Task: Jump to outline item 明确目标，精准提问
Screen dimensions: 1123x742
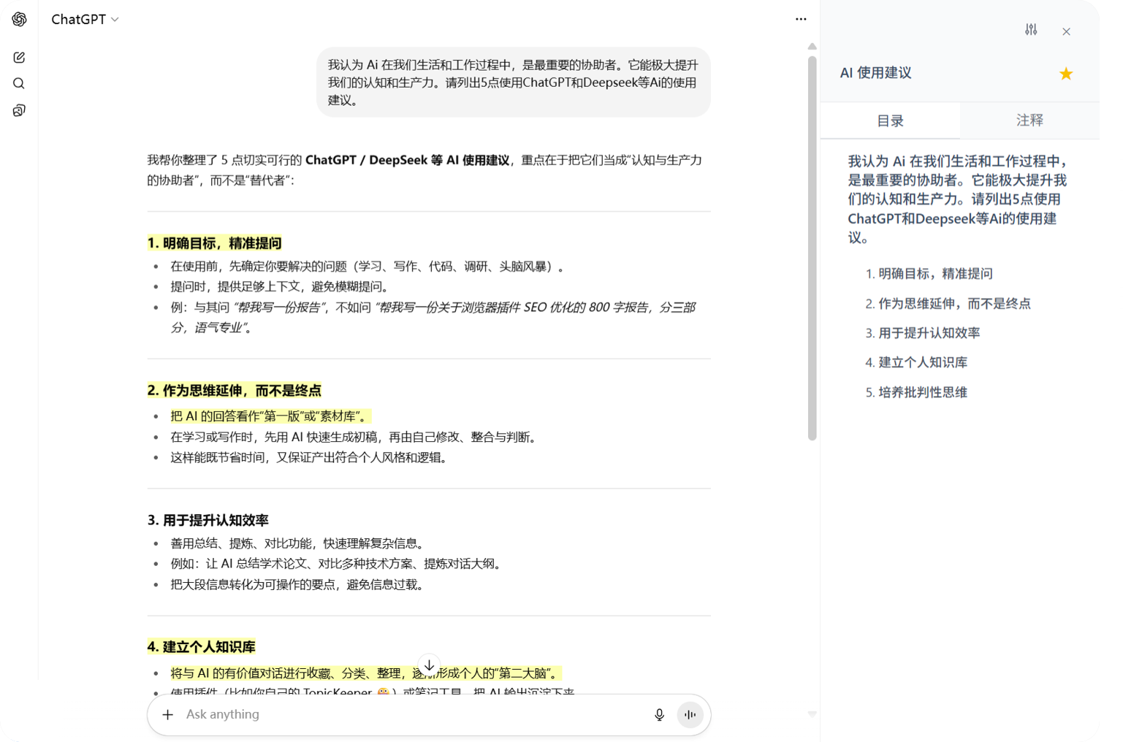Action: (x=929, y=274)
